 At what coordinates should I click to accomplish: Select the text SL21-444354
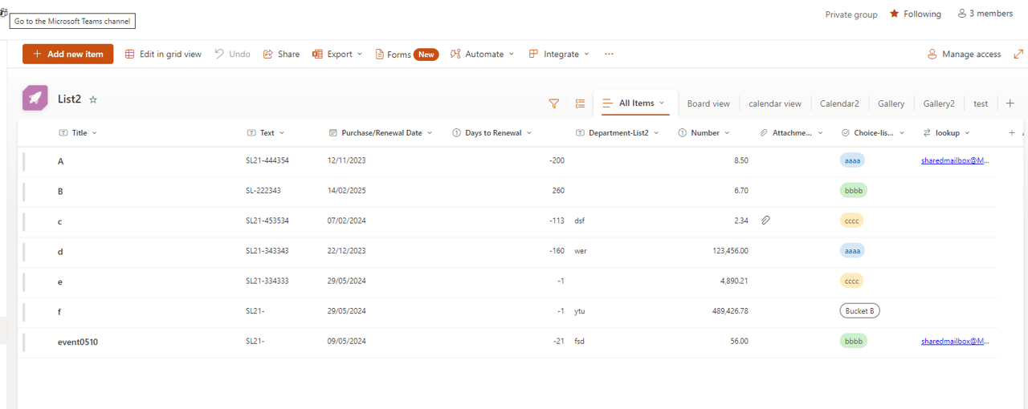pos(267,160)
